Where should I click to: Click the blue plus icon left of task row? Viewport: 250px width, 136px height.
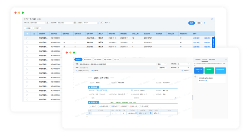pyautogui.click(x=87, y=112)
